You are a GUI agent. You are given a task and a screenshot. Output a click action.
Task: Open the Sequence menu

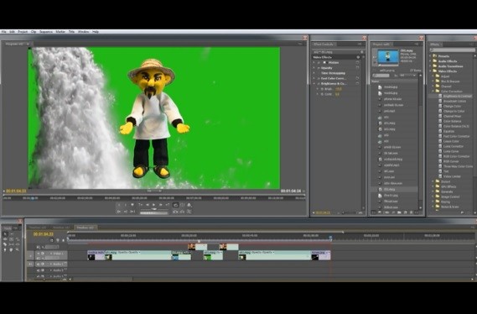coord(46,32)
